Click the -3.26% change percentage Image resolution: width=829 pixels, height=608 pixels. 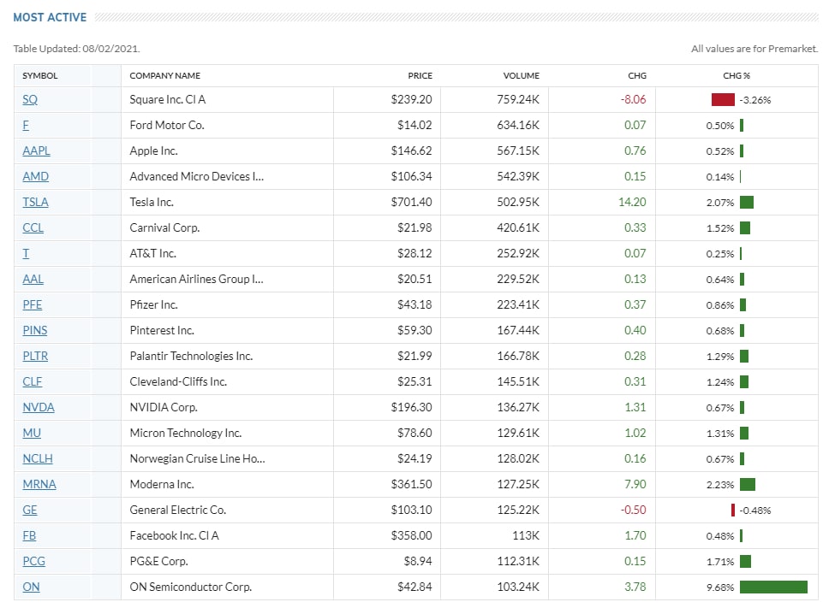tap(755, 100)
